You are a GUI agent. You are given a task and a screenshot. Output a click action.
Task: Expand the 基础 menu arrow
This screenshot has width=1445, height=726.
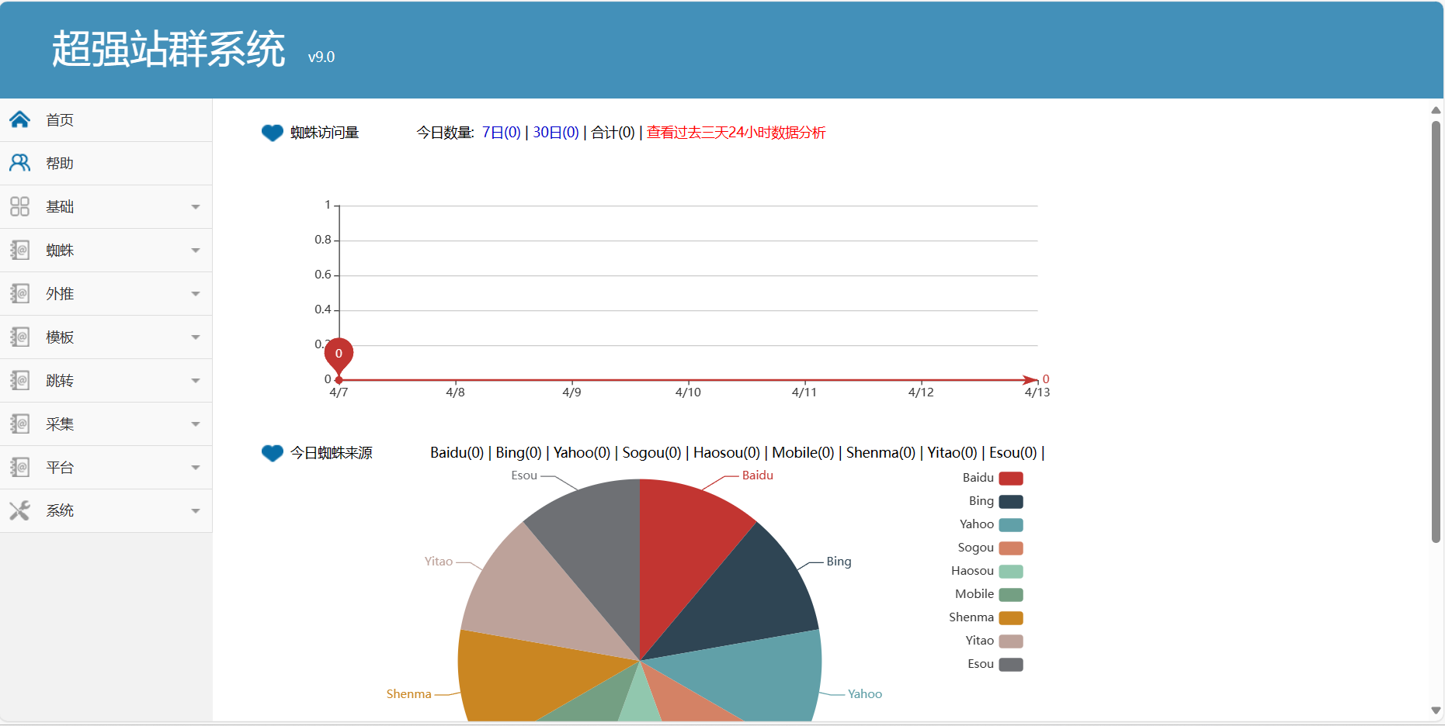coord(196,207)
